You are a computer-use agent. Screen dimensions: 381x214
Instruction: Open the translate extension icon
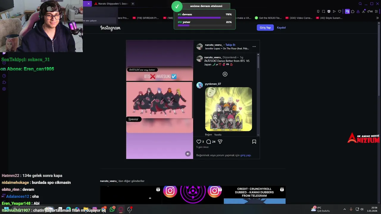(x=347, y=12)
